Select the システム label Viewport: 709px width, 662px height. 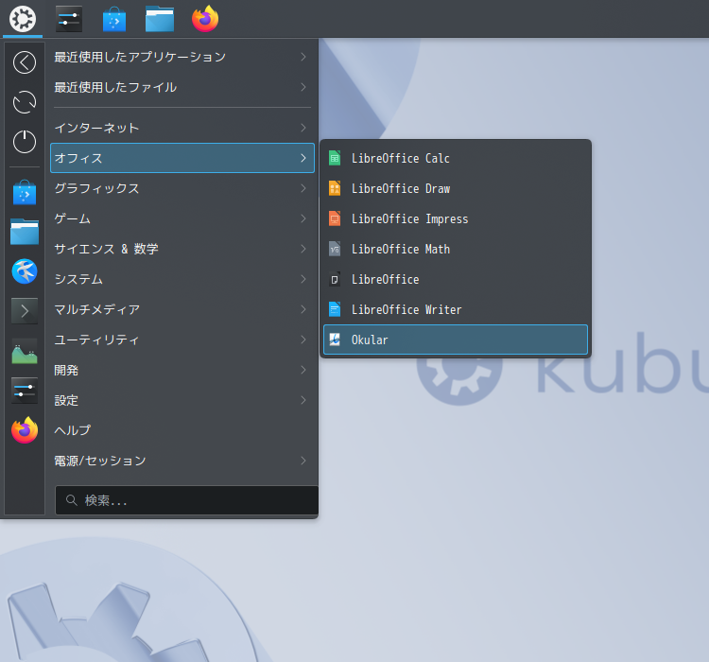(x=78, y=279)
